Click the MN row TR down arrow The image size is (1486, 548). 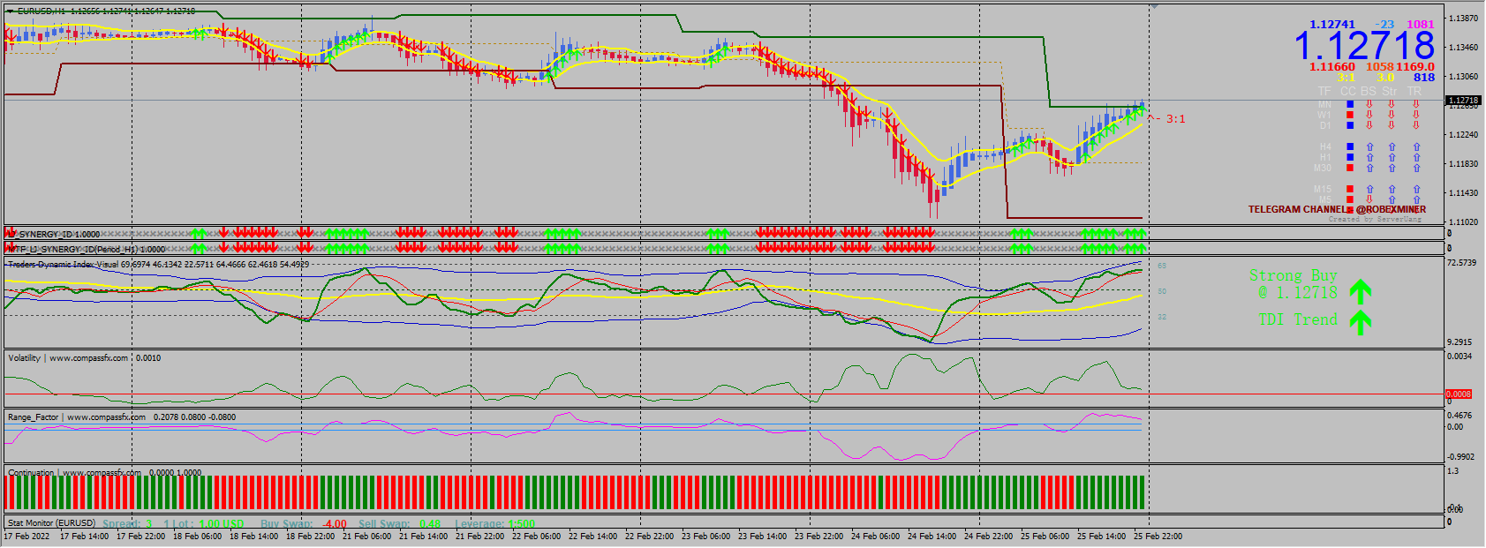1416,104
